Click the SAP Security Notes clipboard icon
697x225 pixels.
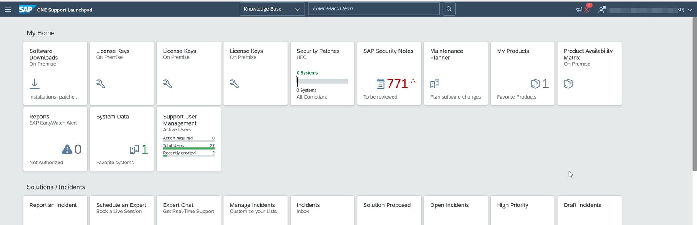point(380,84)
